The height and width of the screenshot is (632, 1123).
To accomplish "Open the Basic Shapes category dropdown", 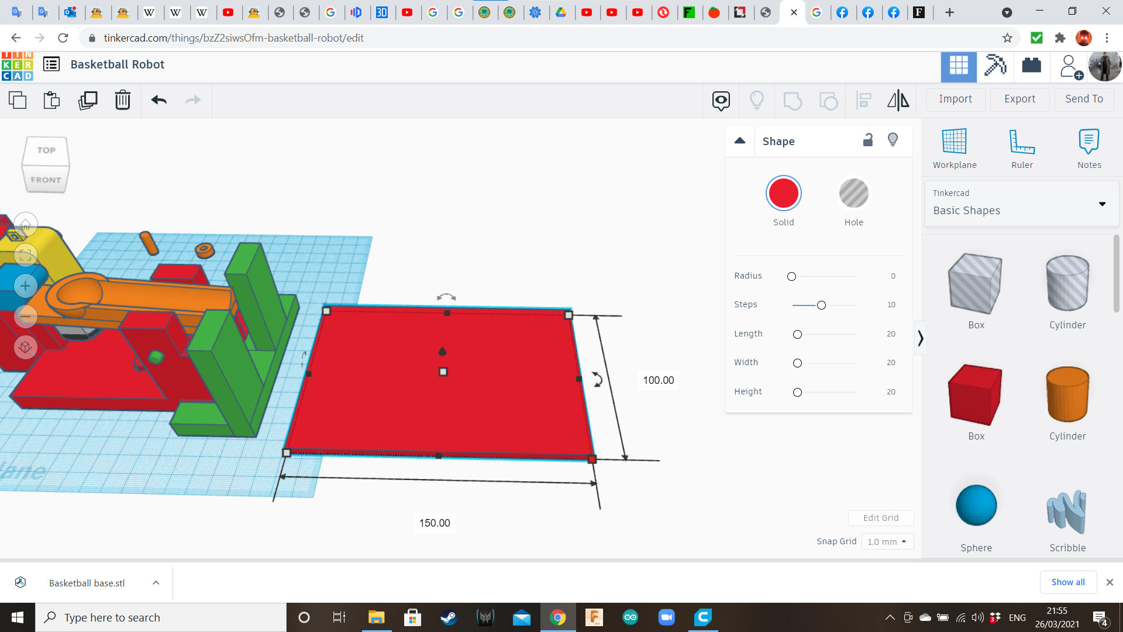I will (x=1103, y=204).
